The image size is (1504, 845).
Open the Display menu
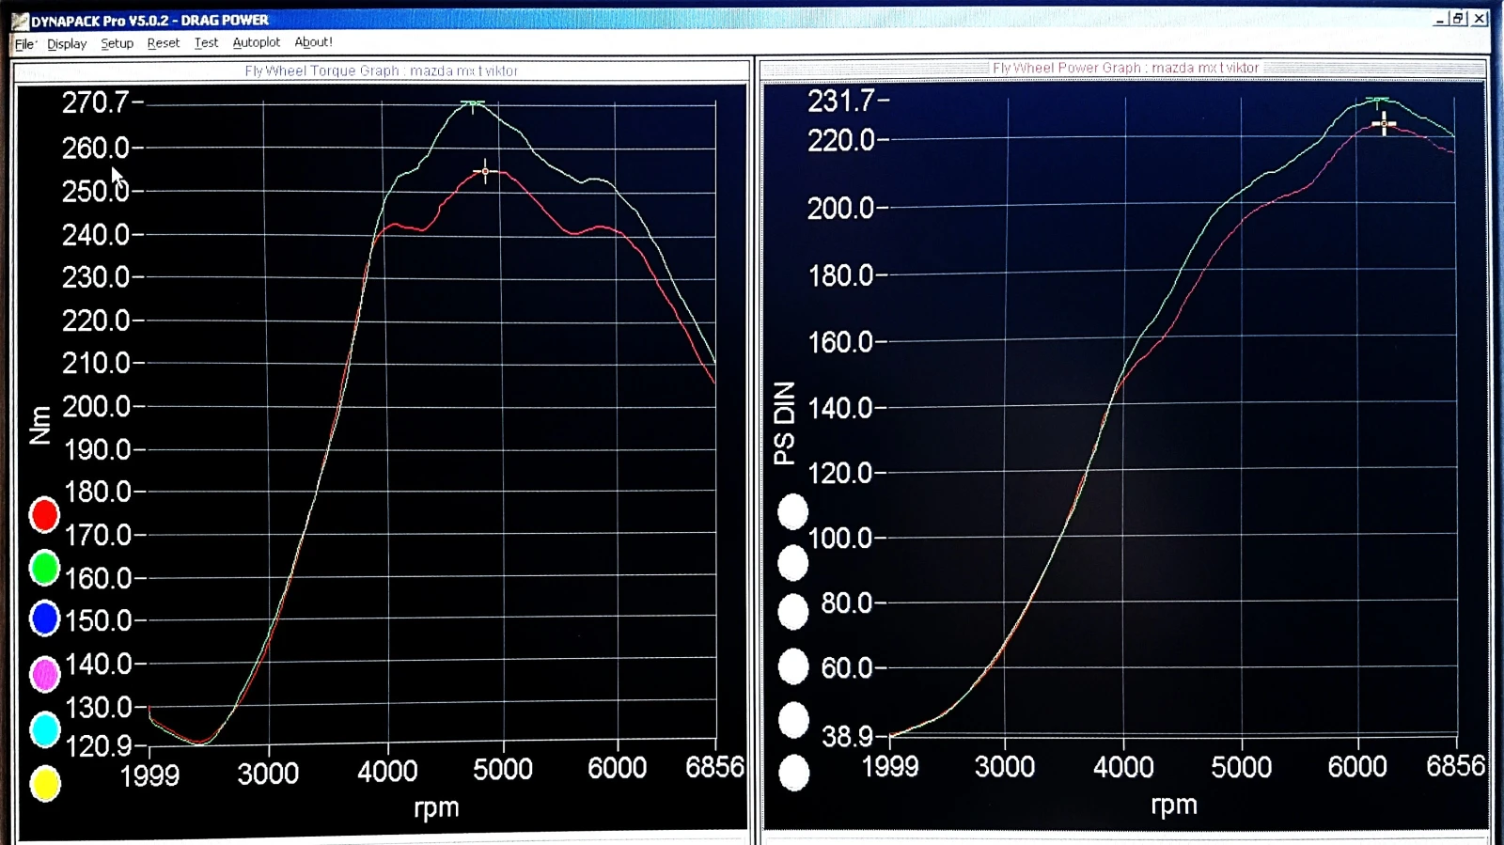pos(67,44)
